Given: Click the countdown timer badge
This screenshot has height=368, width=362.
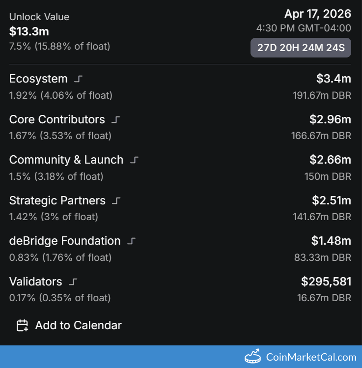Looking at the screenshot, I should pos(301,48).
